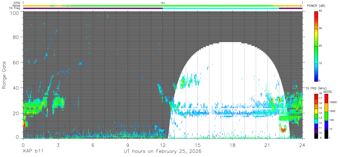
Task: Click the Range Gate y-axis title
Action: [x=4, y=75]
